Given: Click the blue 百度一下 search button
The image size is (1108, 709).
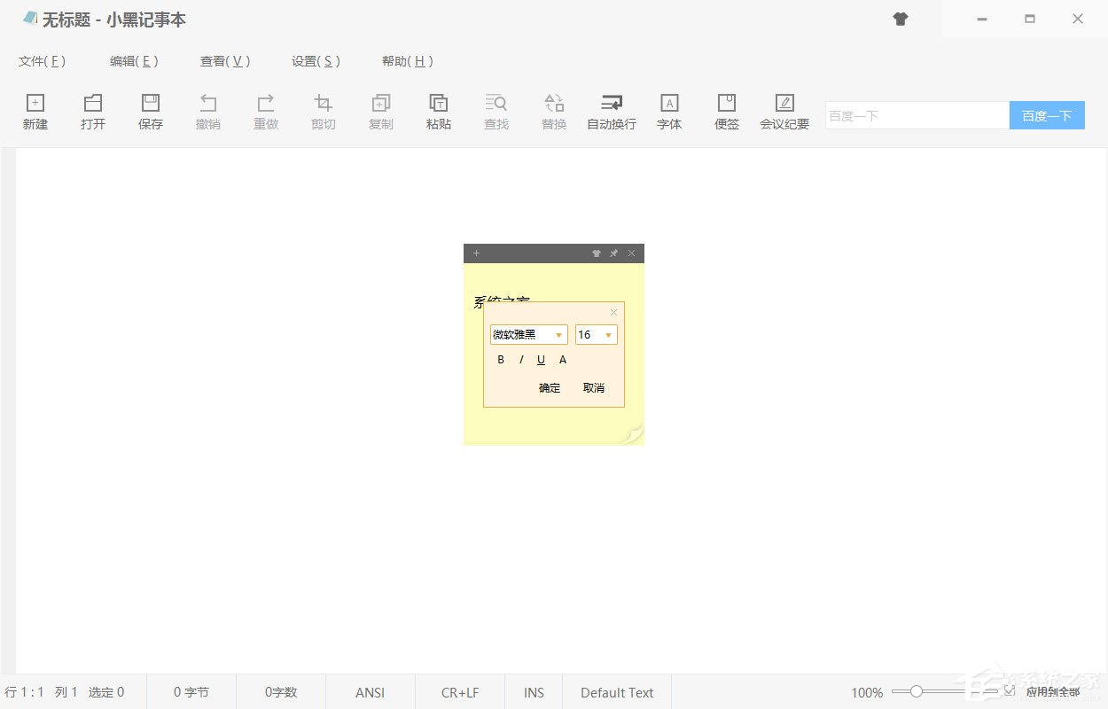Looking at the screenshot, I should click(1047, 115).
